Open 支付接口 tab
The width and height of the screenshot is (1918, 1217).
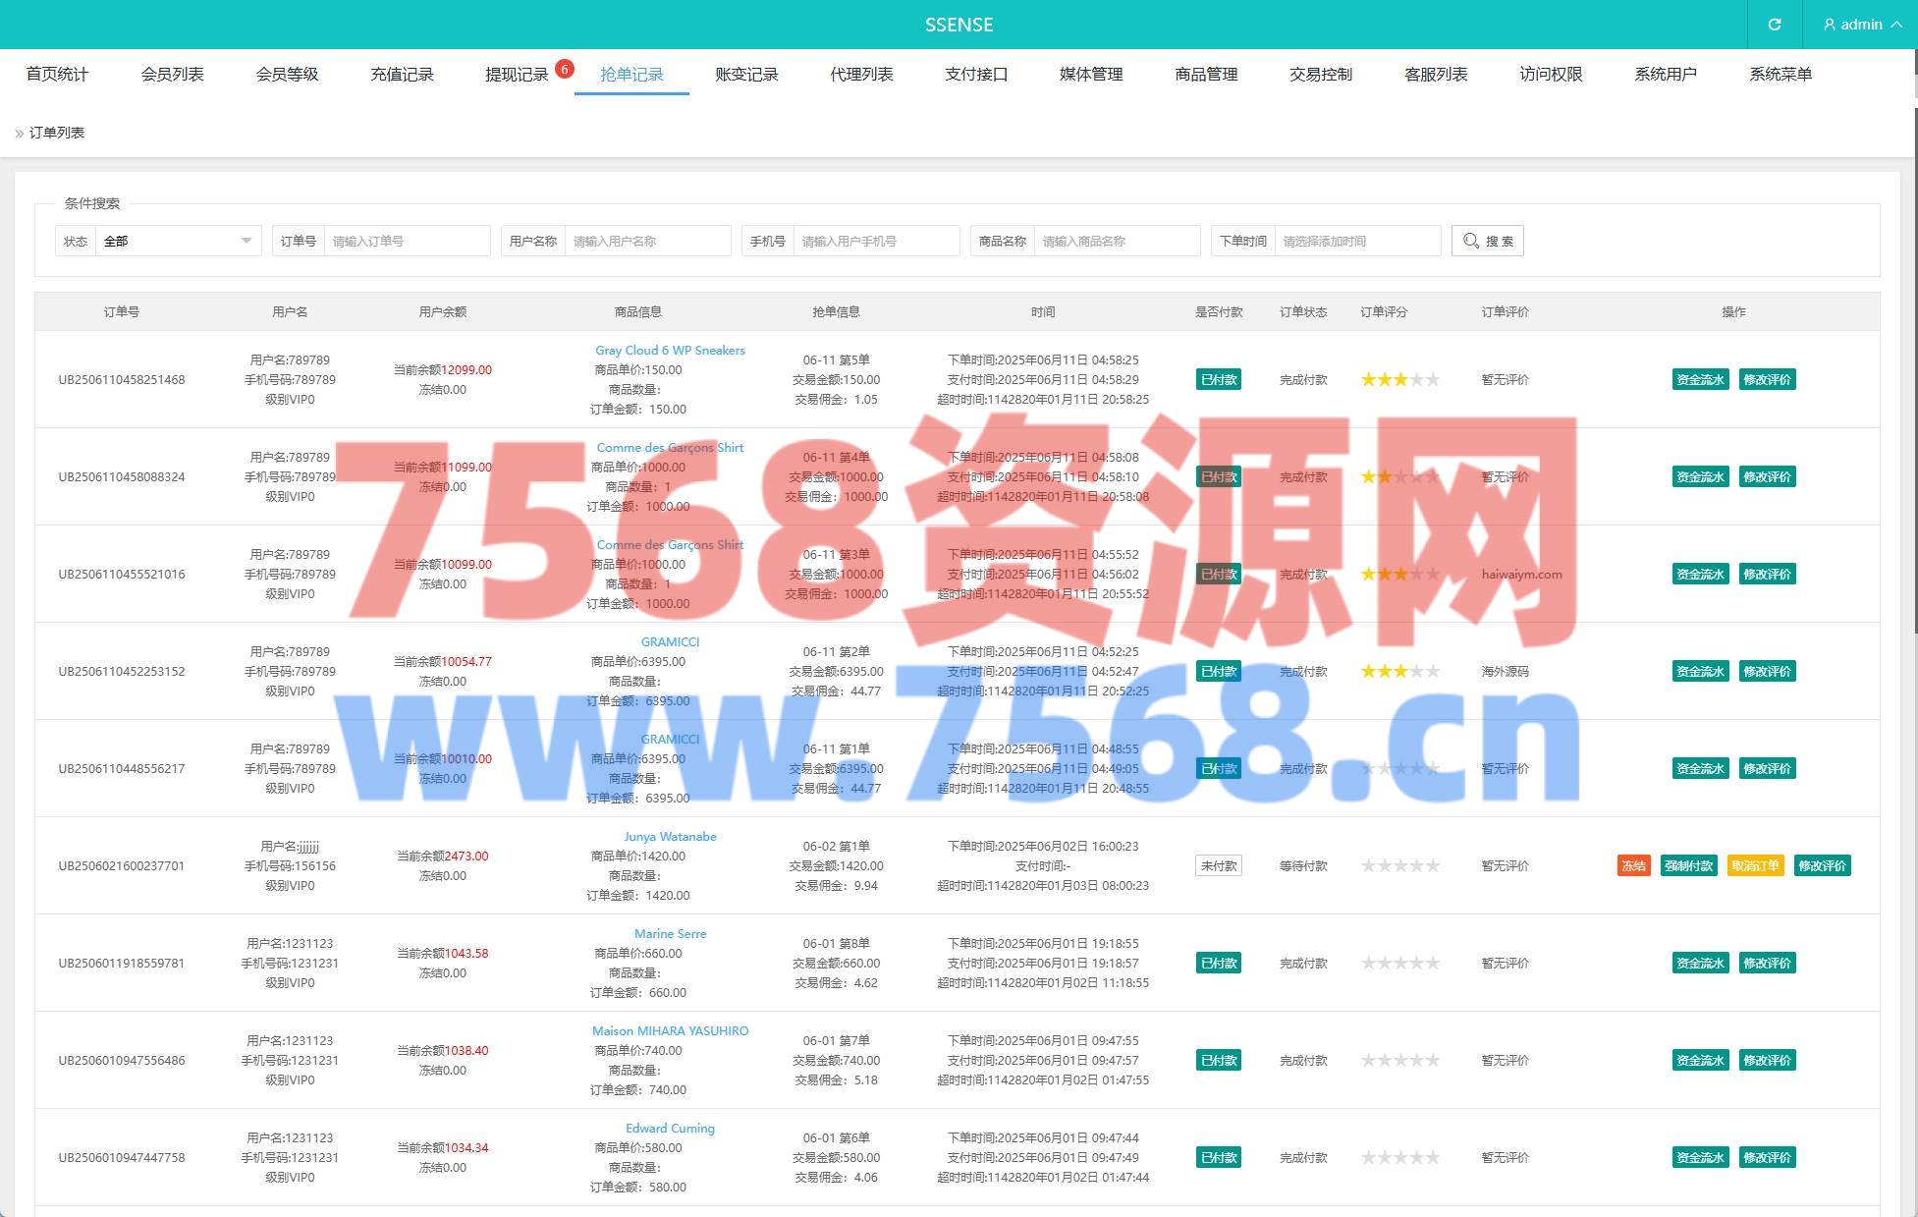pos(976,74)
